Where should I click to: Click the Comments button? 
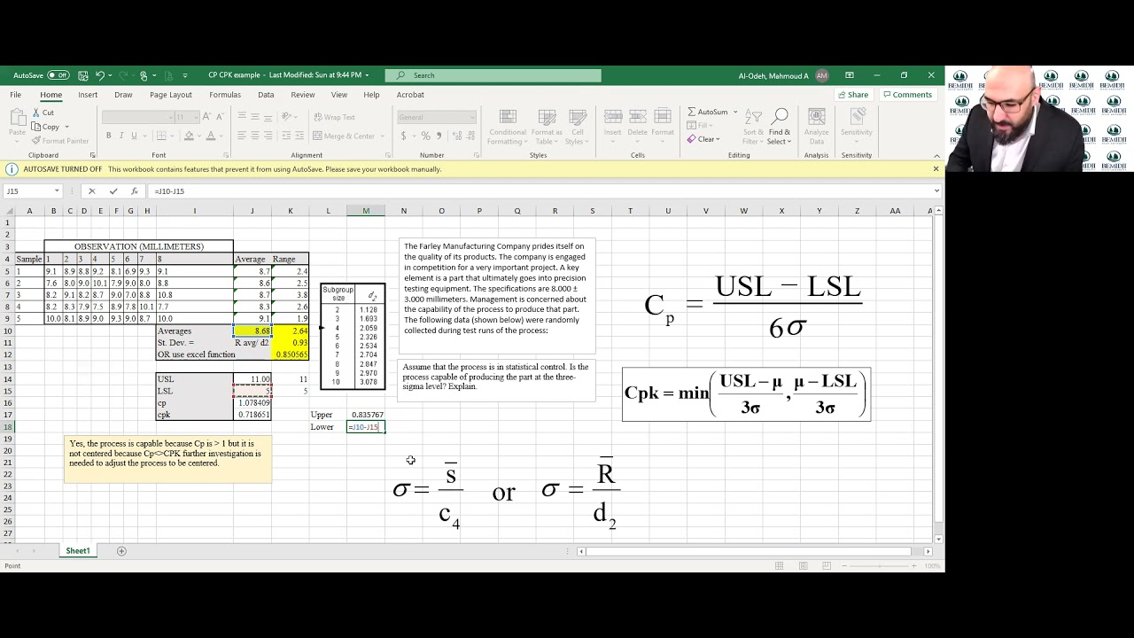pos(907,95)
